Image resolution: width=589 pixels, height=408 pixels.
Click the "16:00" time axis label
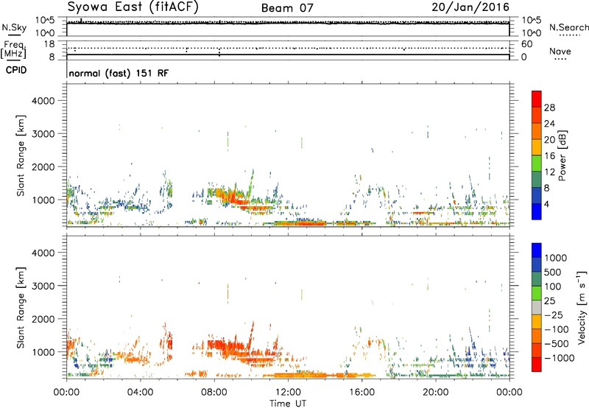click(x=361, y=393)
